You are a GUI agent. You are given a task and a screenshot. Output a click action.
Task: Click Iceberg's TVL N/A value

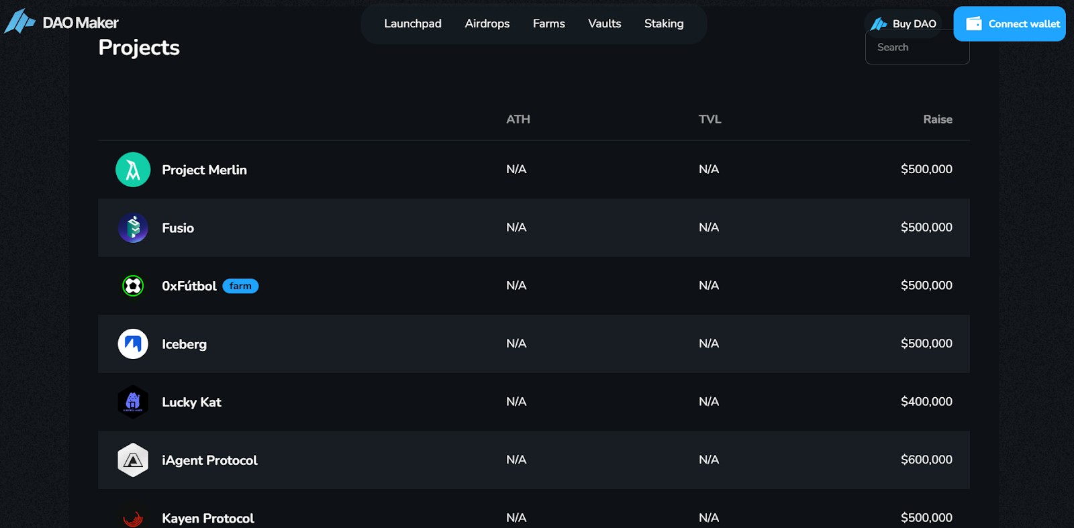coord(709,344)
